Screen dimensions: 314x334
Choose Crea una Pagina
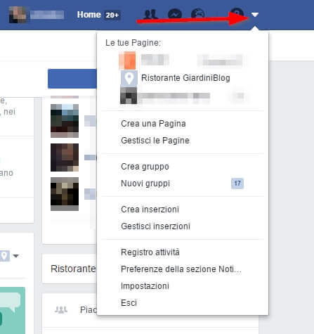(153, 124)
